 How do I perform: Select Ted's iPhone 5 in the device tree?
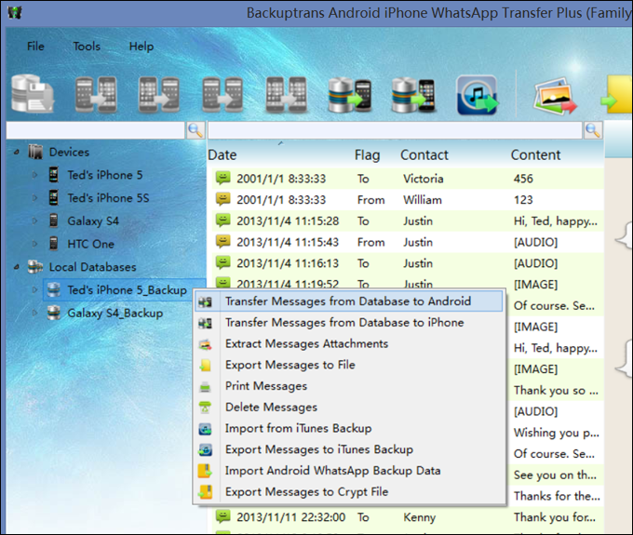pyautogui.click(x=105, y=175)
